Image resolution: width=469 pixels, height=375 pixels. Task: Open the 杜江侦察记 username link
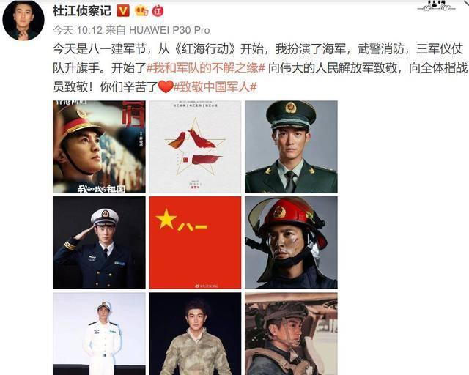click(x=82, y=11)
